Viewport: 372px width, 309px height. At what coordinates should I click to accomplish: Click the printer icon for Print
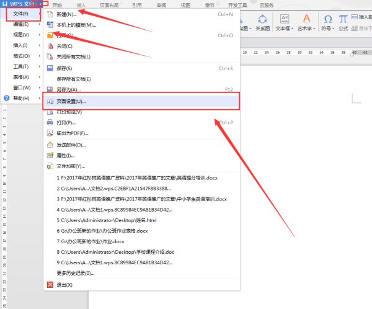pyautogui.click(x=50, y=123)
